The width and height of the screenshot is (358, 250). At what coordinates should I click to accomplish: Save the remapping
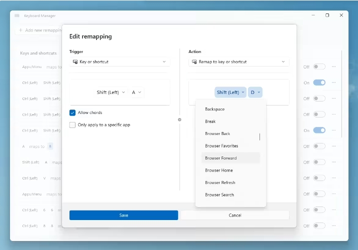tap(123, 215)
